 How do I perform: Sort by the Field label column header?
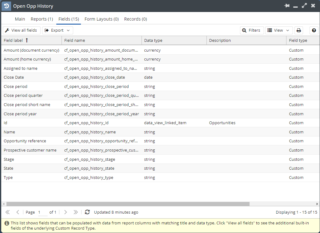(31, 40)
